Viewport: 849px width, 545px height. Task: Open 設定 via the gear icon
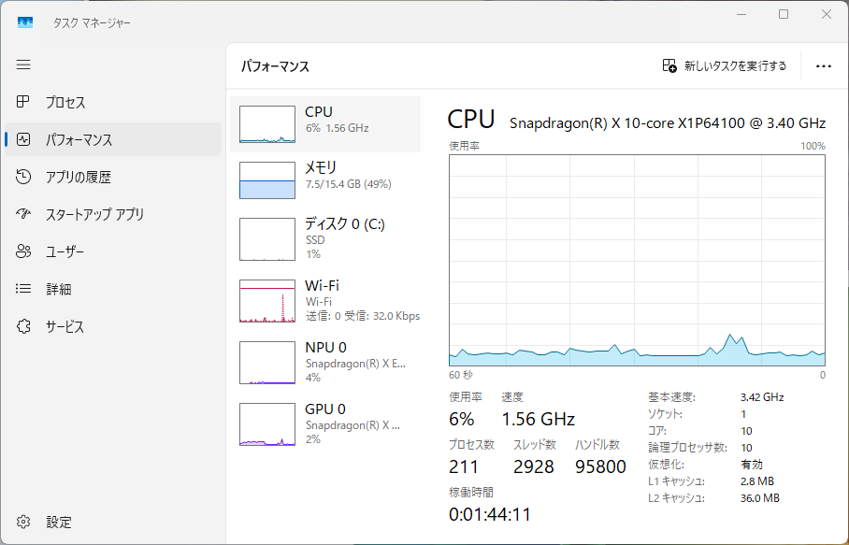23,522
